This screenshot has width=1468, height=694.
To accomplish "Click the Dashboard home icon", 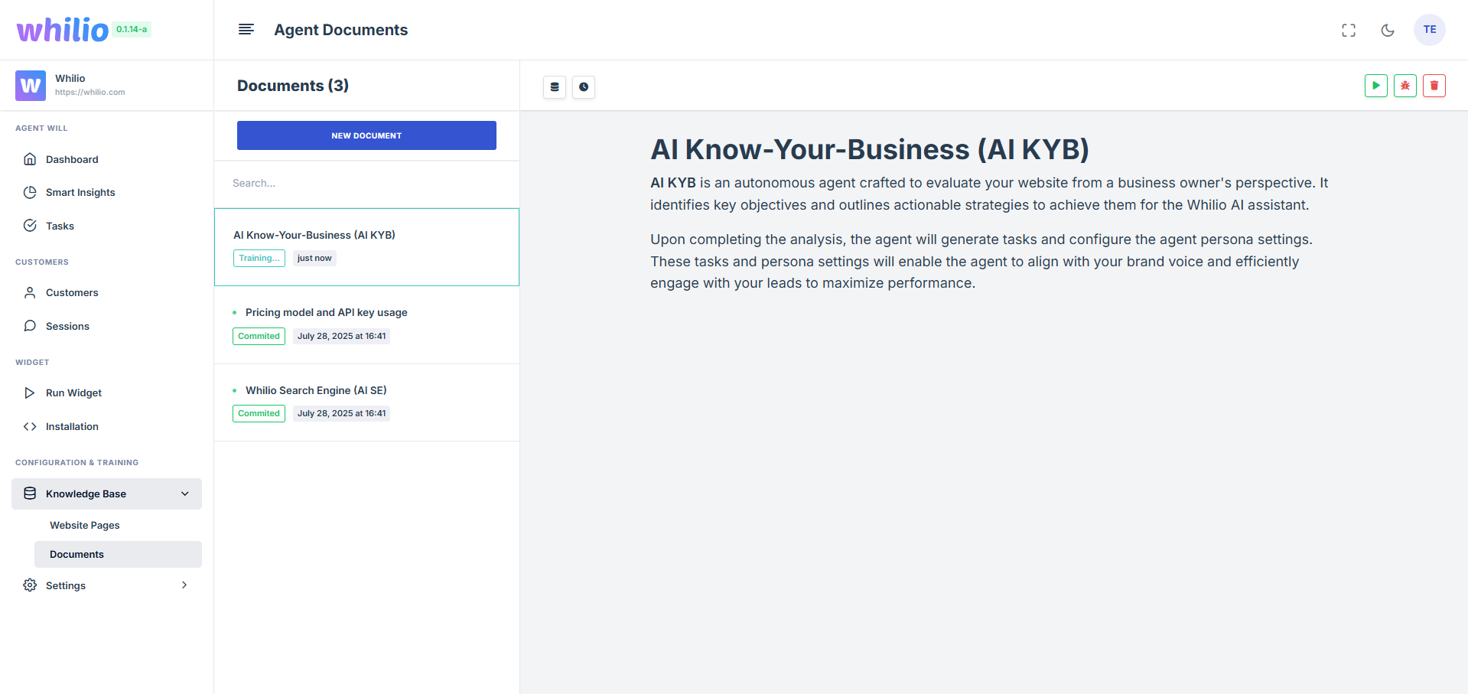I will click(x=30, y=159).
